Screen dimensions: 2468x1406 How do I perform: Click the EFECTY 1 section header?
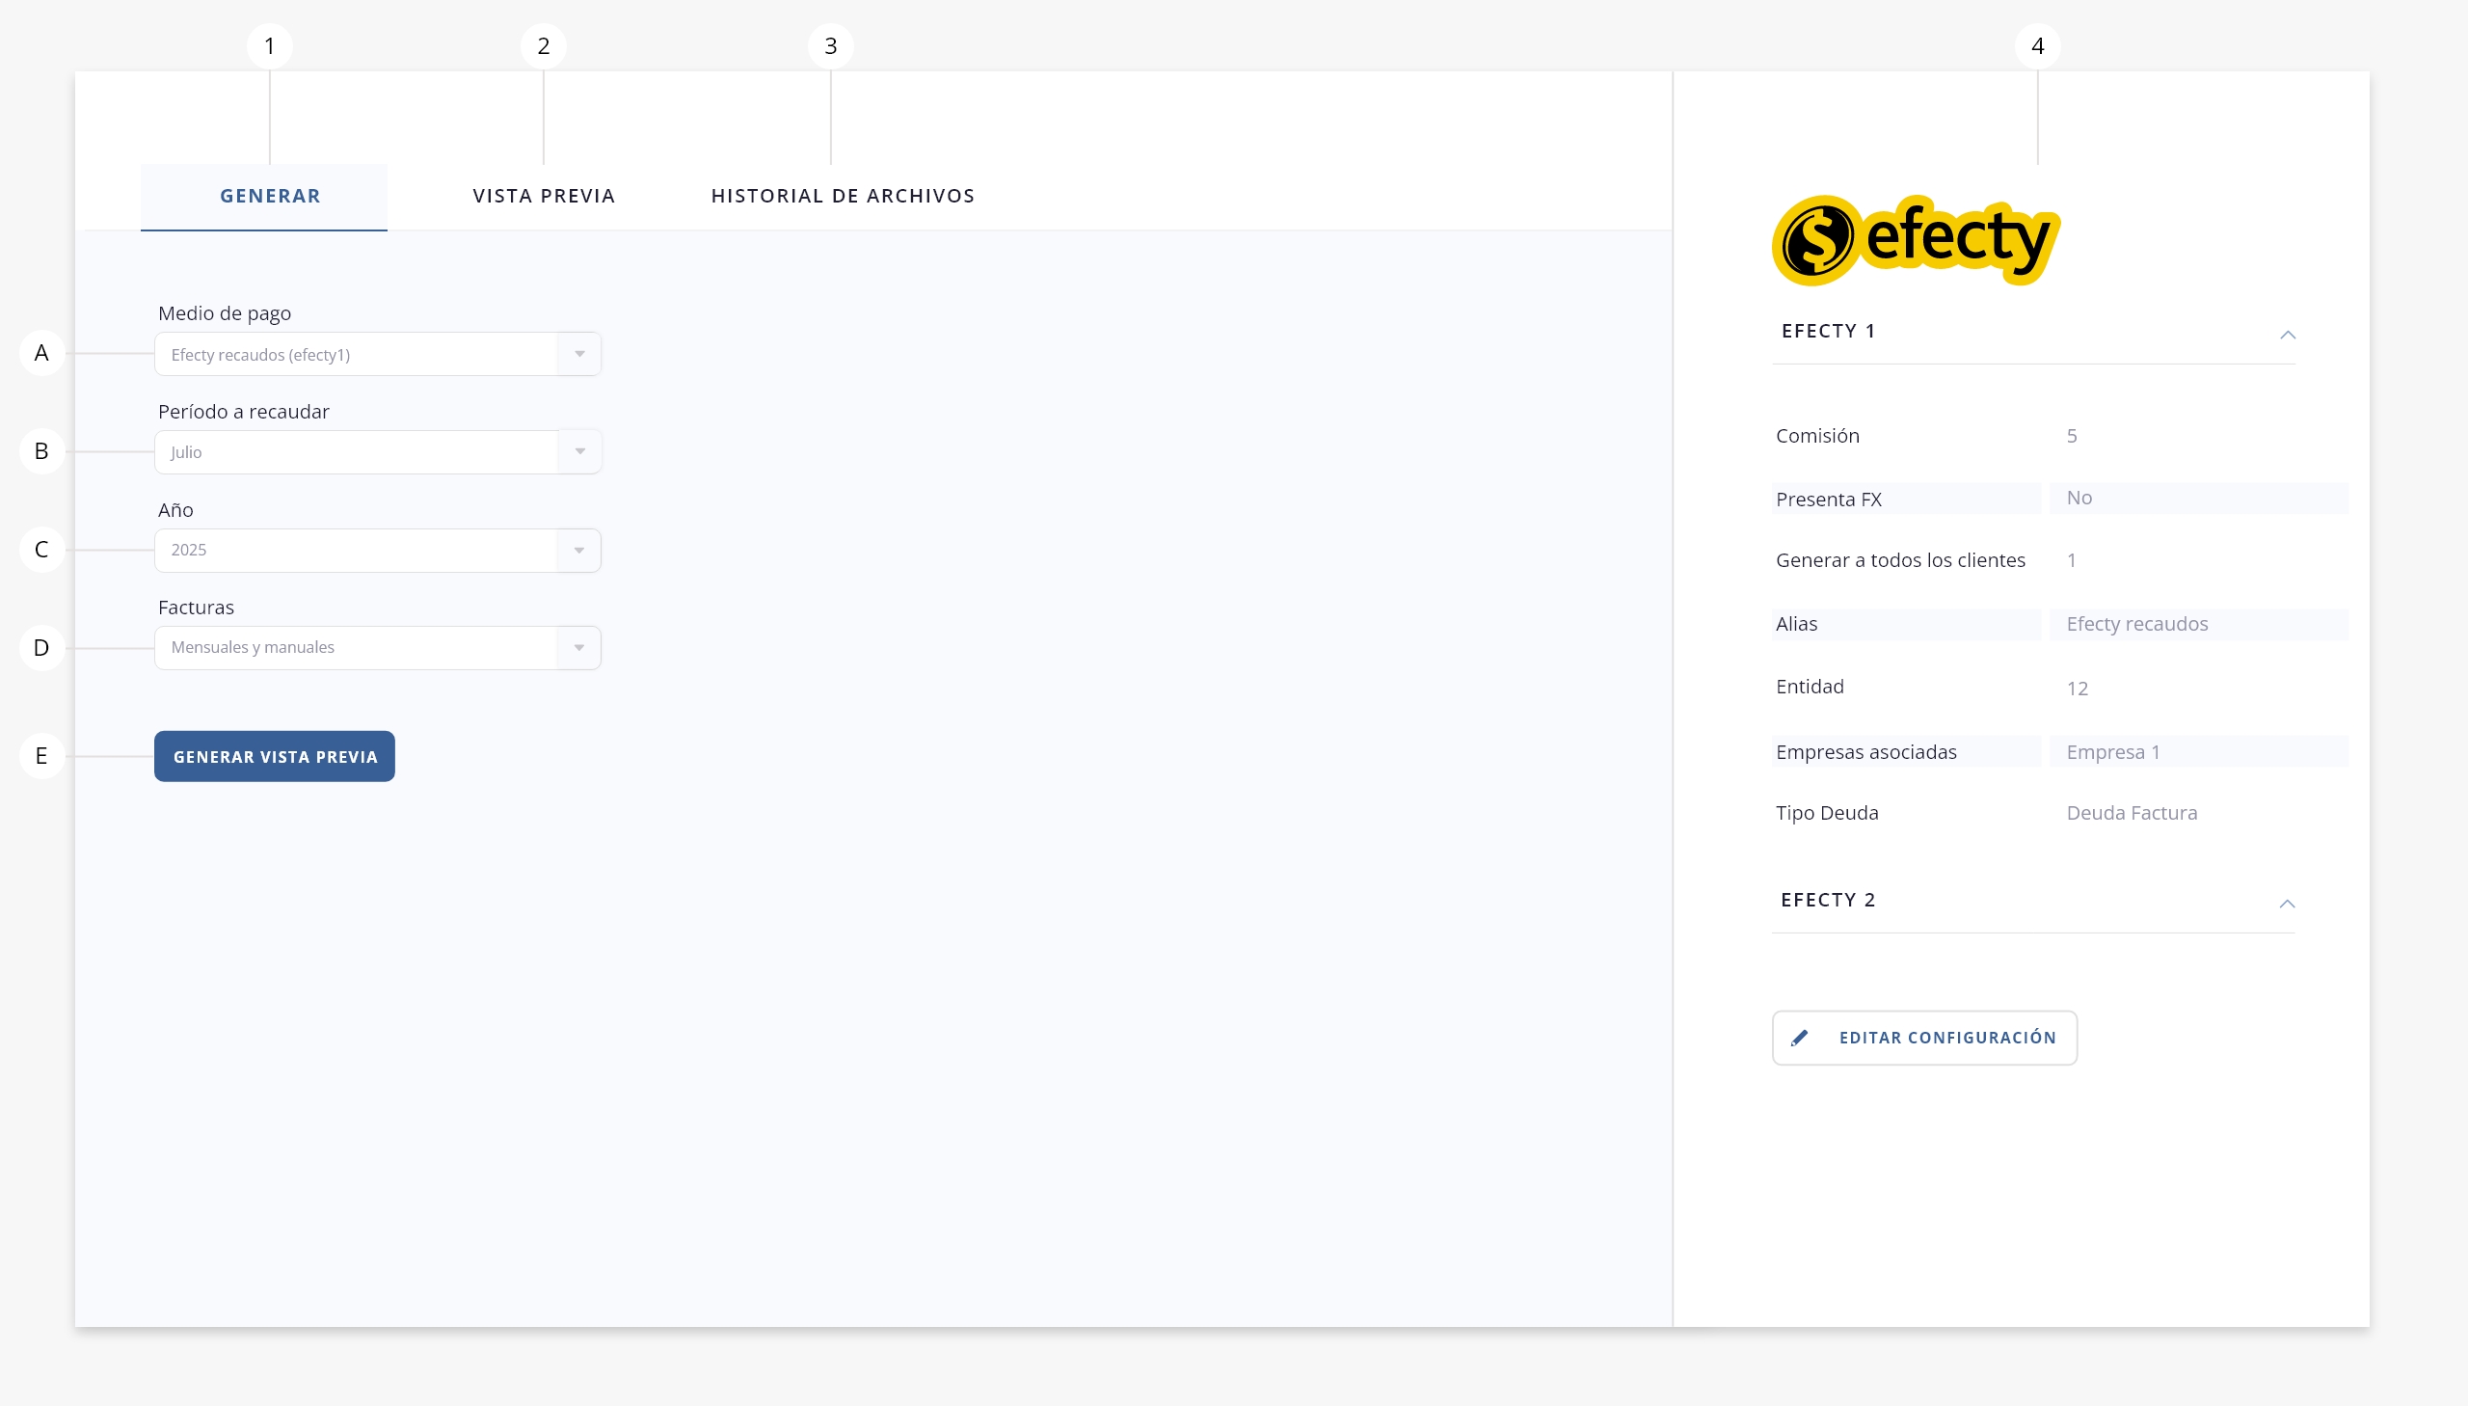coord(1828,331)
